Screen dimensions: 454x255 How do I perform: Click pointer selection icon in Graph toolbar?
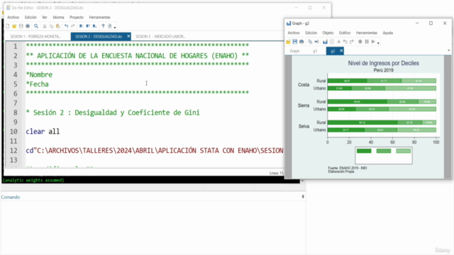click(338, 42)
